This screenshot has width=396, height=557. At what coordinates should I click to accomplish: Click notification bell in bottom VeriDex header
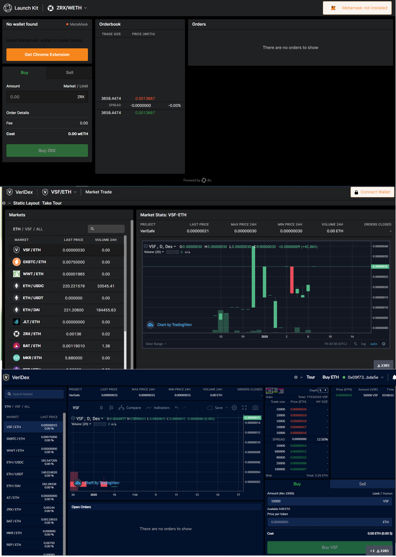(394, 377)
